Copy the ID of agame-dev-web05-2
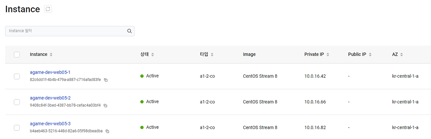The height and width of the screenshot is (139, 431). tap(105, 106)
